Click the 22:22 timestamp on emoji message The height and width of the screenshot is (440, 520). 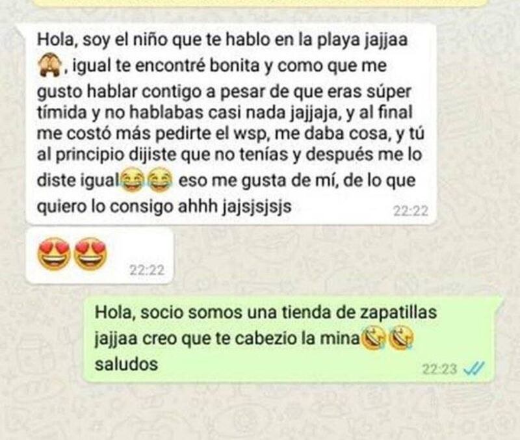tap(147, 270)
